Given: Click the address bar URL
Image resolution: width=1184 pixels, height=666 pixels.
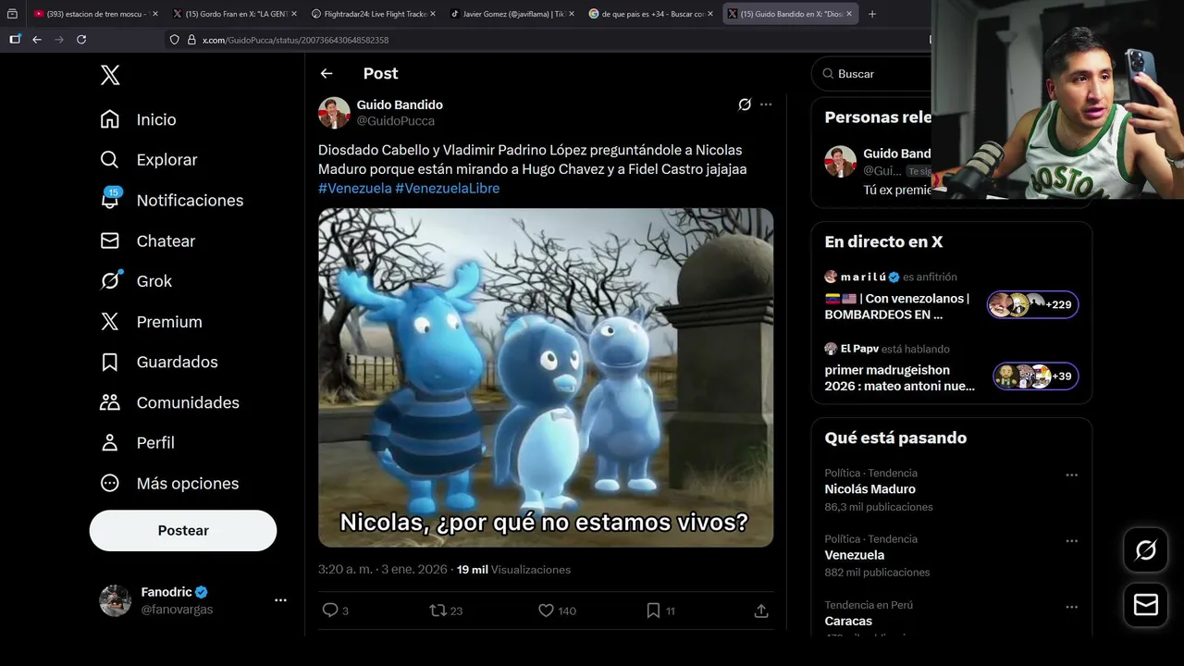Looking at the screenshot, I should pyautogui.click(x=295, y=40).
